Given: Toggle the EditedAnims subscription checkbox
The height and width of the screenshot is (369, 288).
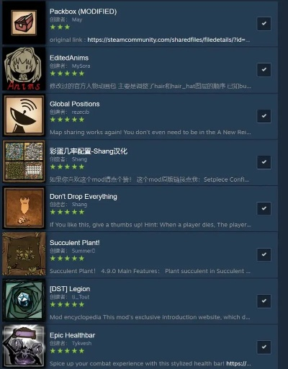Looking at the screenshot, I should (x=264, y=70).
